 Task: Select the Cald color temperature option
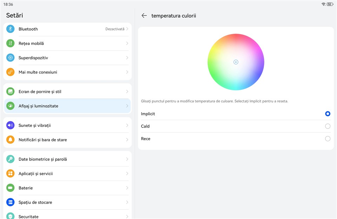coord(328,126)
